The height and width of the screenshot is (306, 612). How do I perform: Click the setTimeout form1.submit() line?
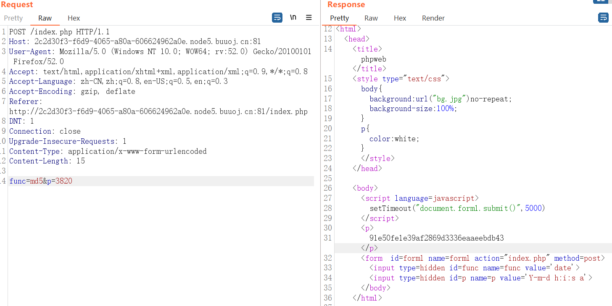[457, 208]
